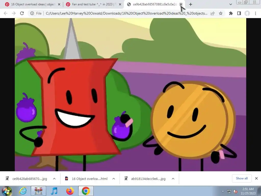The image size is (261, 196).
Task: Show hidden system tray icons
Action: (223, 191)
